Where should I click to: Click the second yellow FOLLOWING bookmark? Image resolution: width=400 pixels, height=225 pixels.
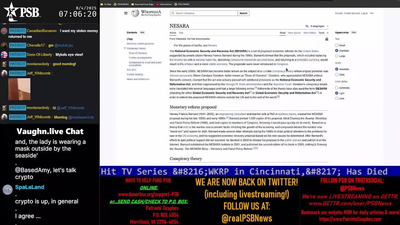point(182,4)
